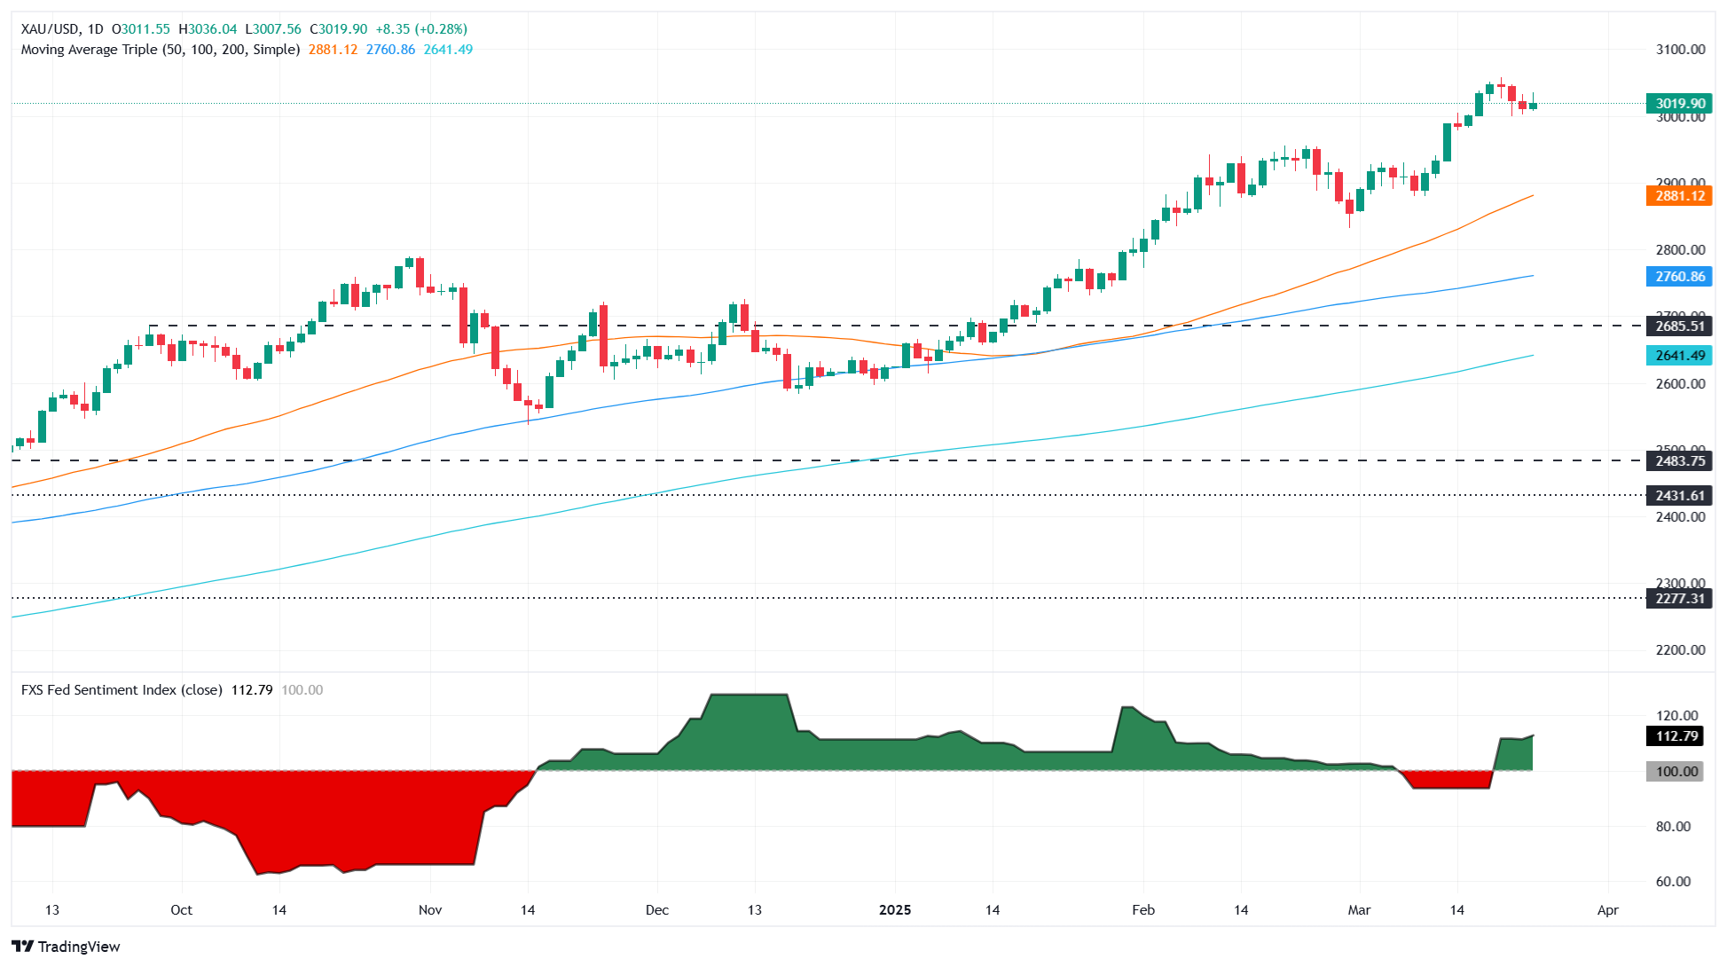Viewport: 1727px width, 967px height.
Task: Click the gray 100.00 sentiment axis tag
Action: tap(1676, 772)
